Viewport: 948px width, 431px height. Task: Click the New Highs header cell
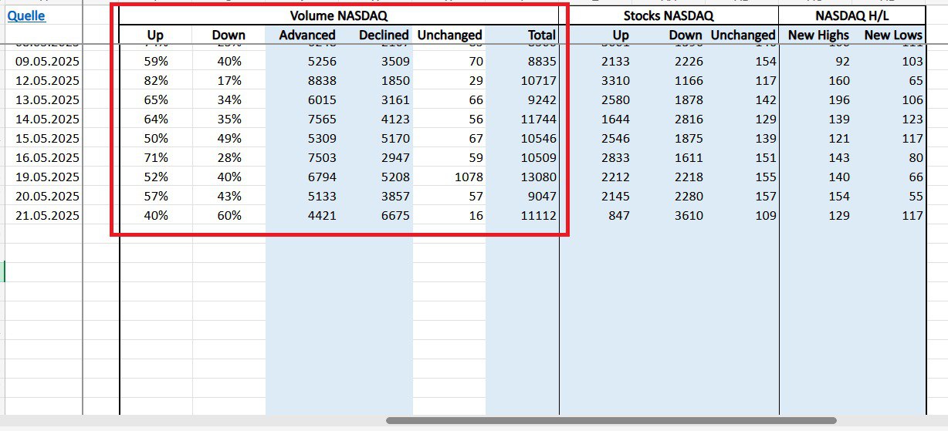(x=818, y=35)
